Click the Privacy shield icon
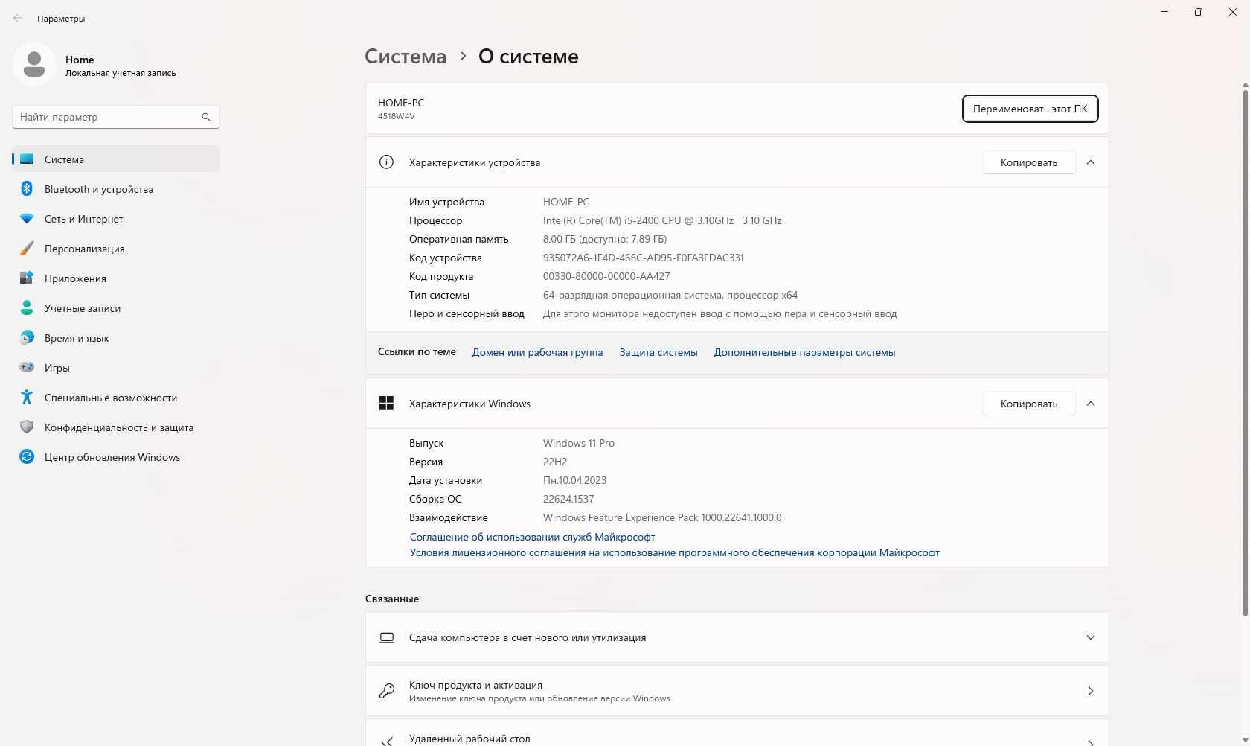Screen dimensions: 1250x746 pyautogui.click(x=27, y=427)
